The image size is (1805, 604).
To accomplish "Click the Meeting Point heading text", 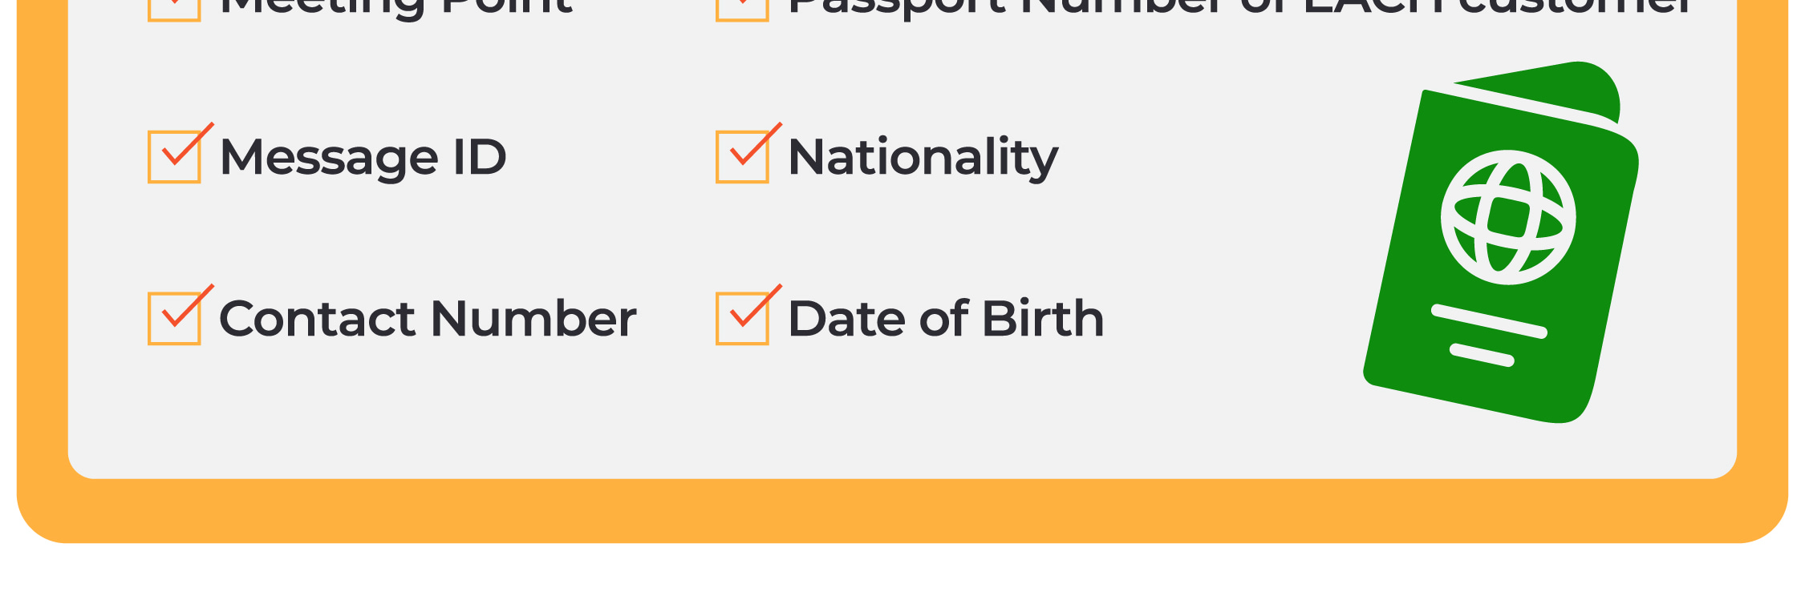I will [x=396, y=6].
